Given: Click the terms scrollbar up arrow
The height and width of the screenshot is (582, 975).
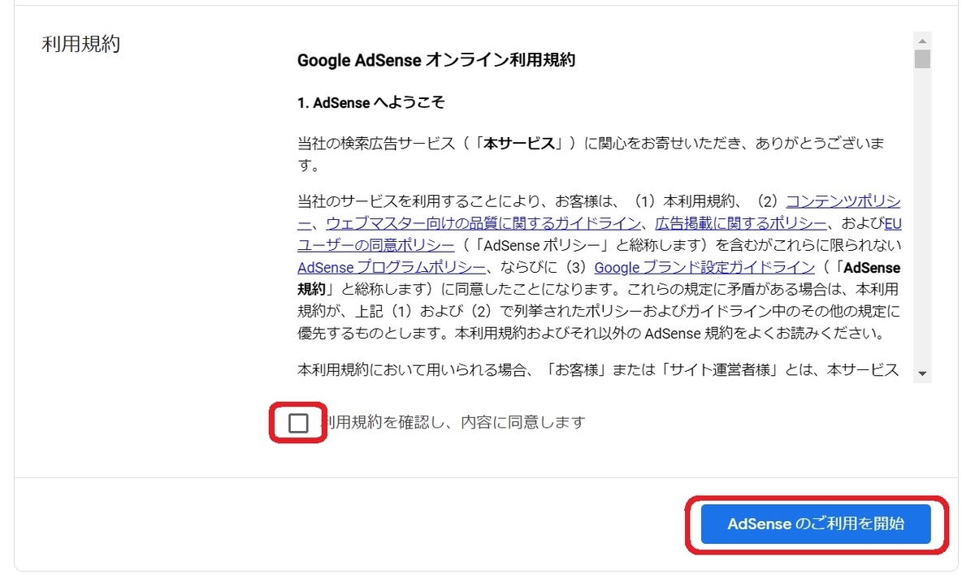Looking at the screenshot, I should pyautogui.click(x=921, y=41).
